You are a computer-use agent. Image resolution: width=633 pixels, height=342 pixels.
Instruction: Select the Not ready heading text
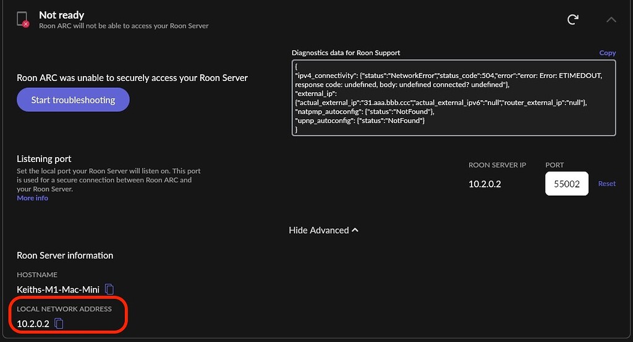(61, 15)
